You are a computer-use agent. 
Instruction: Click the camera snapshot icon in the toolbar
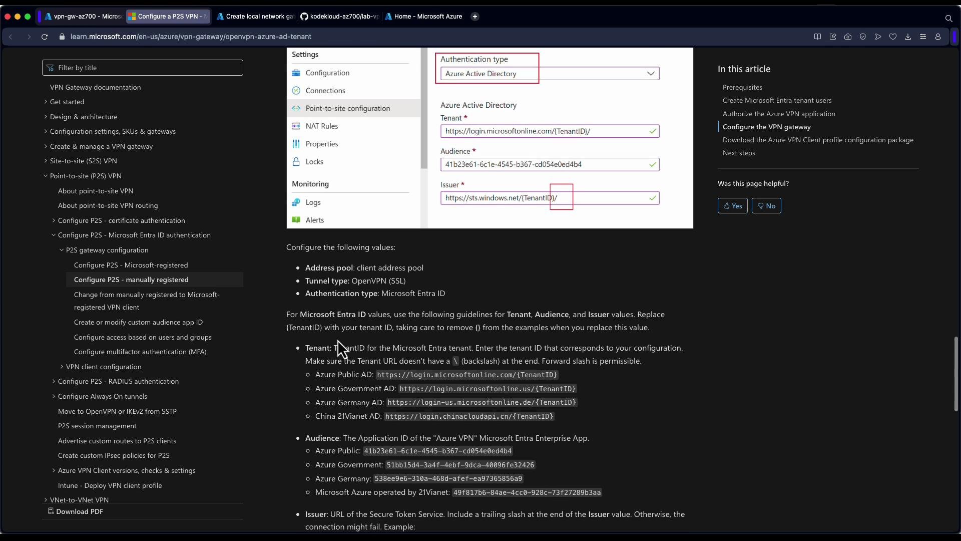pos(848,37)
